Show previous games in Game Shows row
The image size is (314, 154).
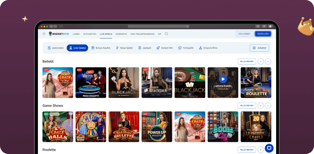261,106
